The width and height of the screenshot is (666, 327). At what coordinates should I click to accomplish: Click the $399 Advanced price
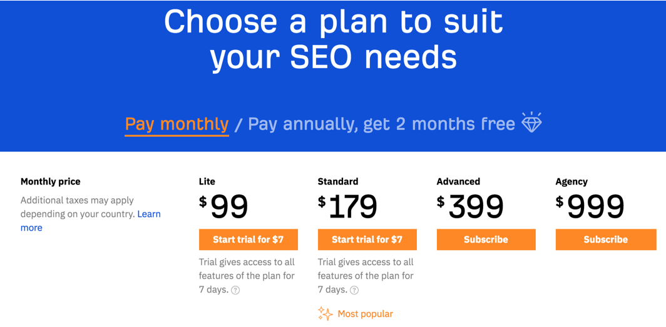[470, 207]
